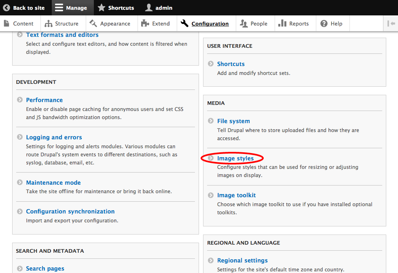Open the Configuration synchronization link
This screenshot has width=398, height=273.
pos(70,211)
